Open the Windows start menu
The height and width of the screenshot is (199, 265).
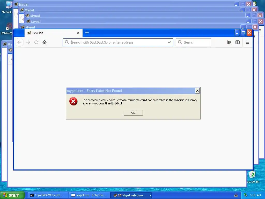coord(12,195)
